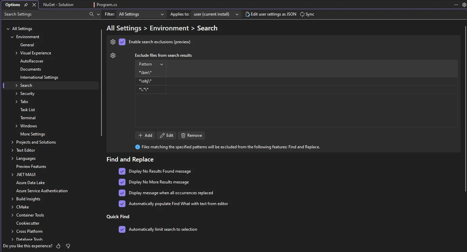Click the settings gear at top right
467x252 pixels.
pos(464,5)
